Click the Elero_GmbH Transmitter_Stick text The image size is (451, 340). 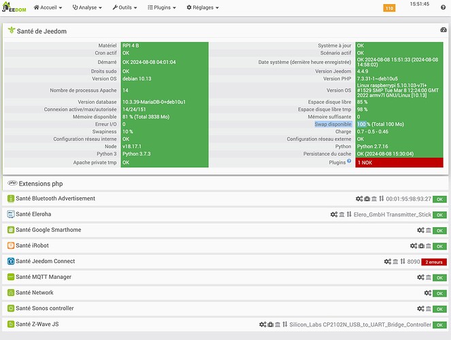tap(392, 215)
